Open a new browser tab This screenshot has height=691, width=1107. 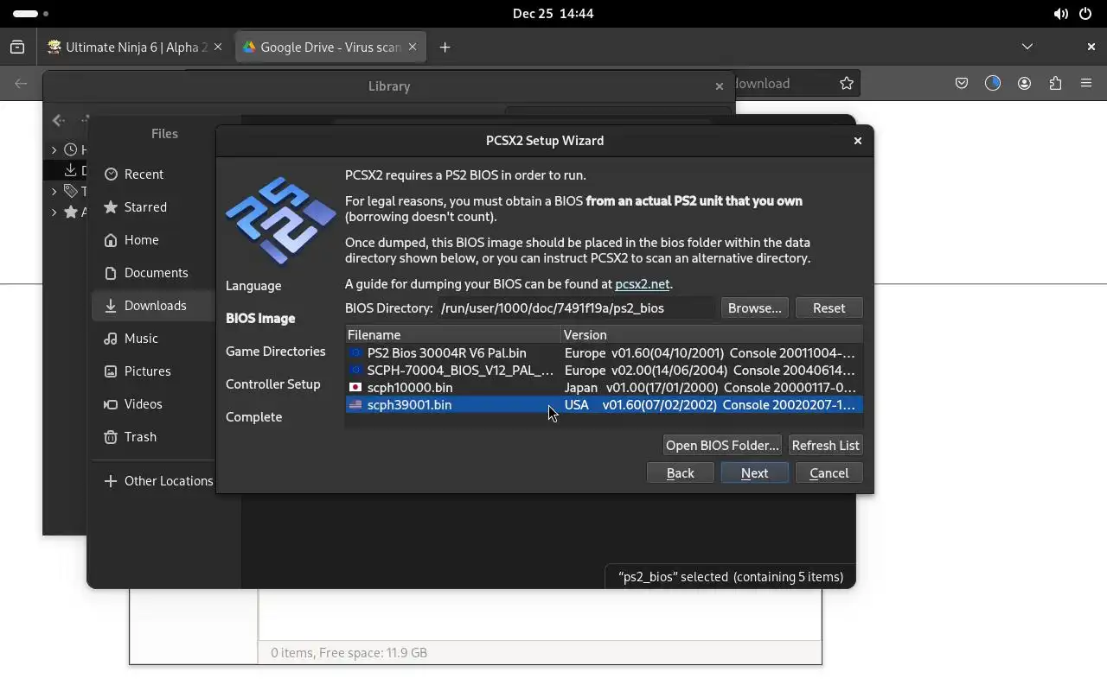tap(445, 47)
